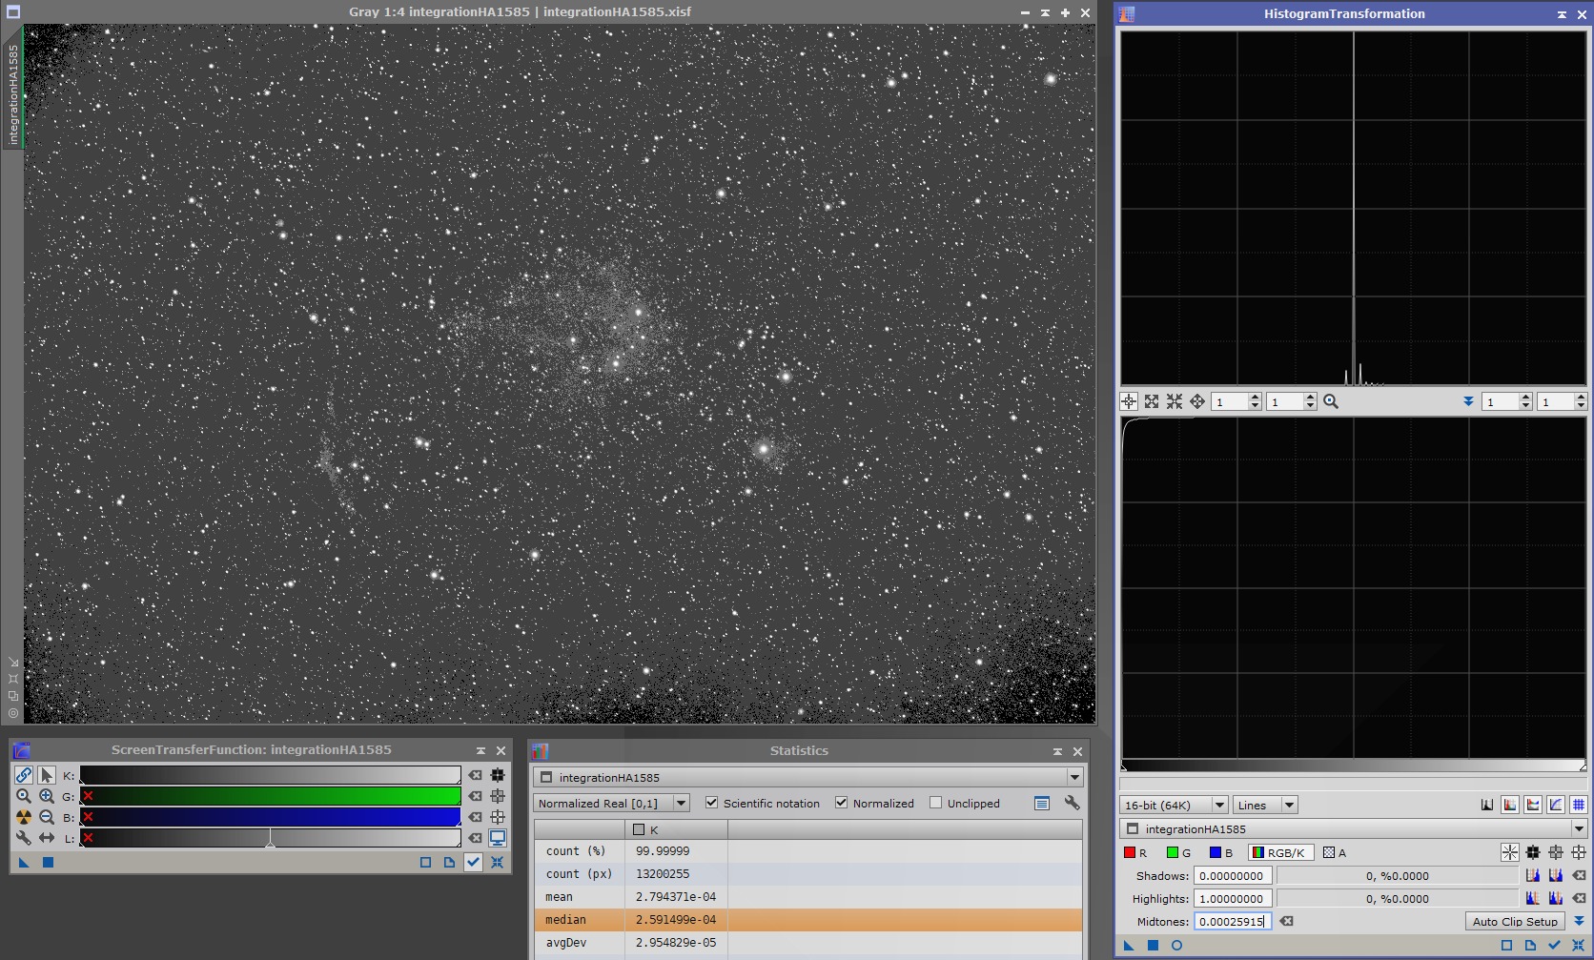
Task: Click the STF zoom 1:1 magnifier icon
Action: [x=24, y=796]
